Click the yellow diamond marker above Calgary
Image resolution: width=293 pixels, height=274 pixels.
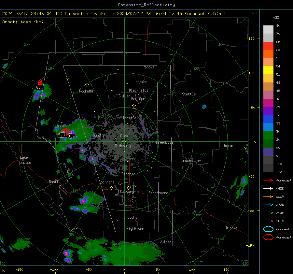pyautogui.click(x=129, y=188)
